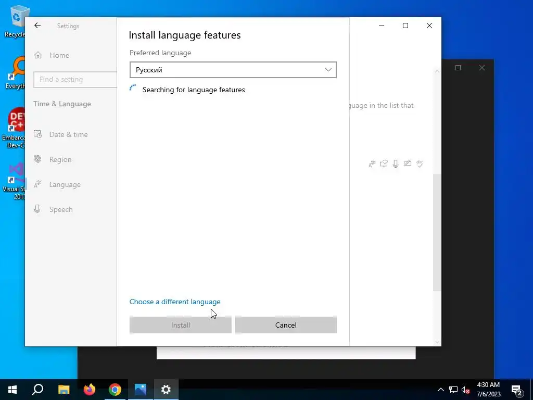Close the Settings window
533x400 pixels.
(x=429, y=26)
